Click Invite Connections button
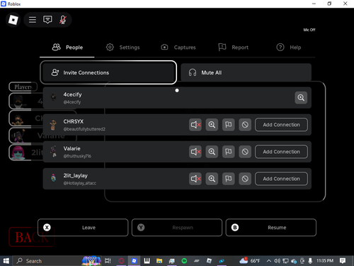 tap(108, 72)
